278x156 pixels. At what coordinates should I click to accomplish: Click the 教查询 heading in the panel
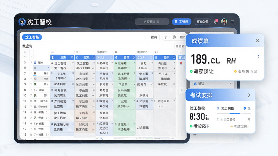(27, 46)
